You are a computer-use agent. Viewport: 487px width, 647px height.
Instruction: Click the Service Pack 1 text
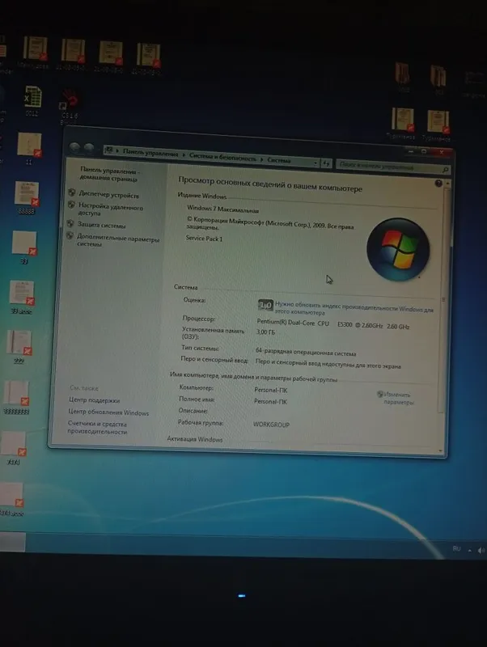(x=204, y=238)
